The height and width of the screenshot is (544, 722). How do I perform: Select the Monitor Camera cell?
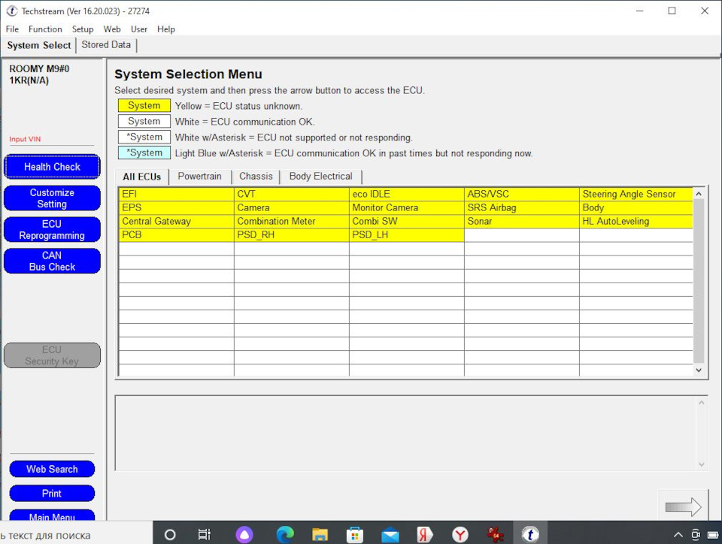(407, 208)
